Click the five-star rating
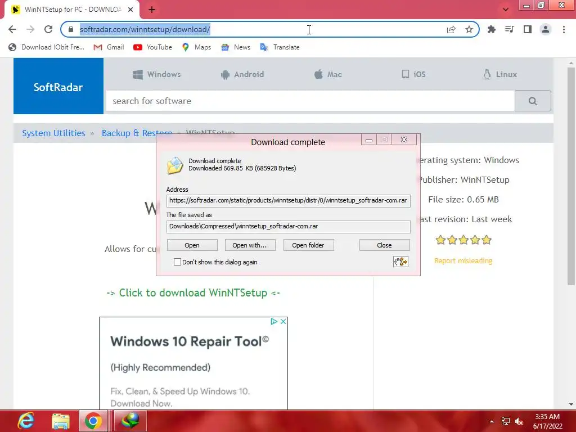 coord(463,240)
